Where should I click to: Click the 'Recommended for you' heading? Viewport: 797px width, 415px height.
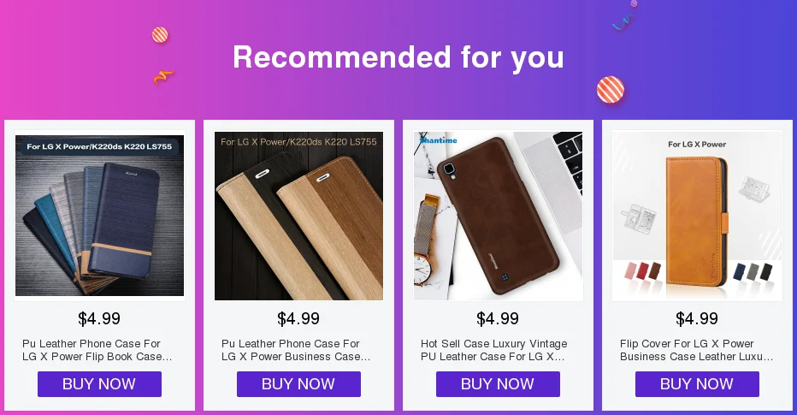398,57
